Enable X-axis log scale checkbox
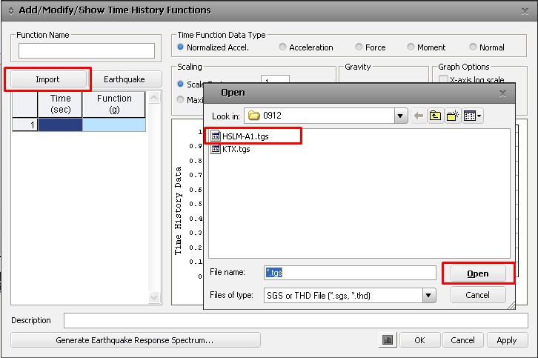This screenshot has width=538, height=358. point(443,79)
